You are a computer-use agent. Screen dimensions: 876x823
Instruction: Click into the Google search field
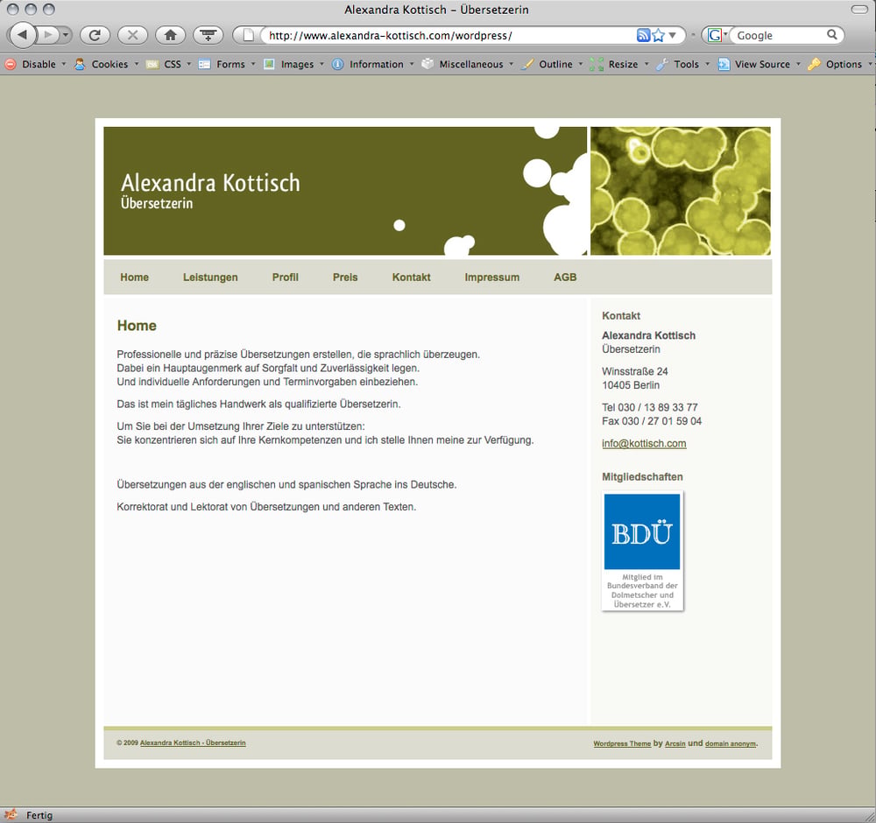pyautogui.click(x=780, y=35)
